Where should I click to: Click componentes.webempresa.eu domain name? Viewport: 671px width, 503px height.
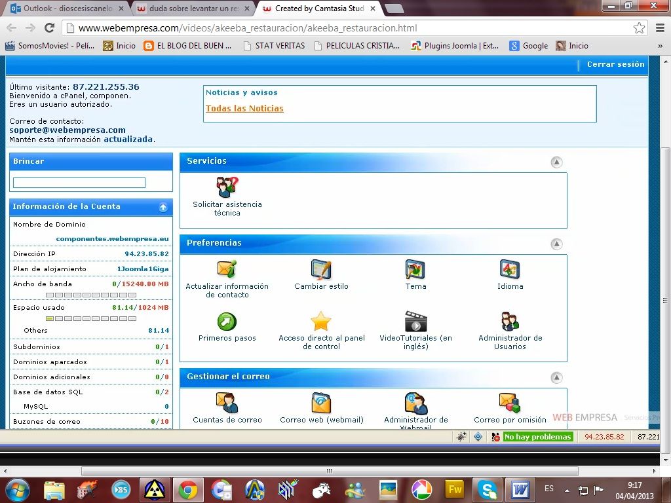click(112, 238)
